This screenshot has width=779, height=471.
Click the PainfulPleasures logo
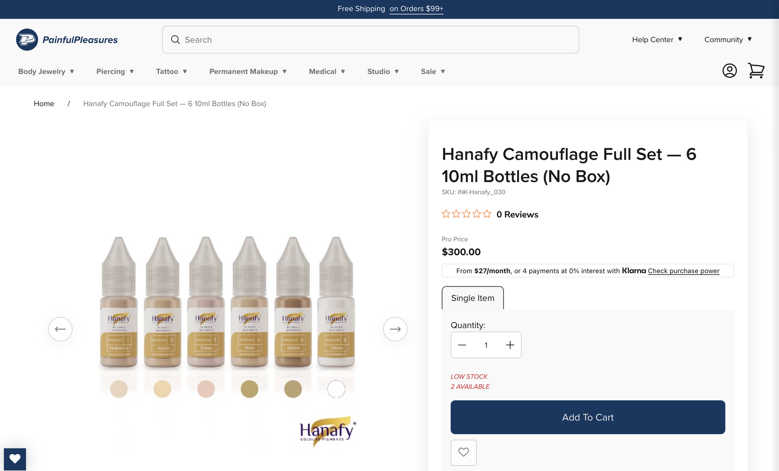point(67,40)
